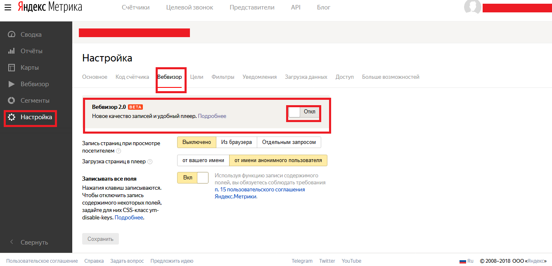Screen dimensions: 552x266
Task: Click the Записывать все поля heading text
Action: (x=109, y=179)
